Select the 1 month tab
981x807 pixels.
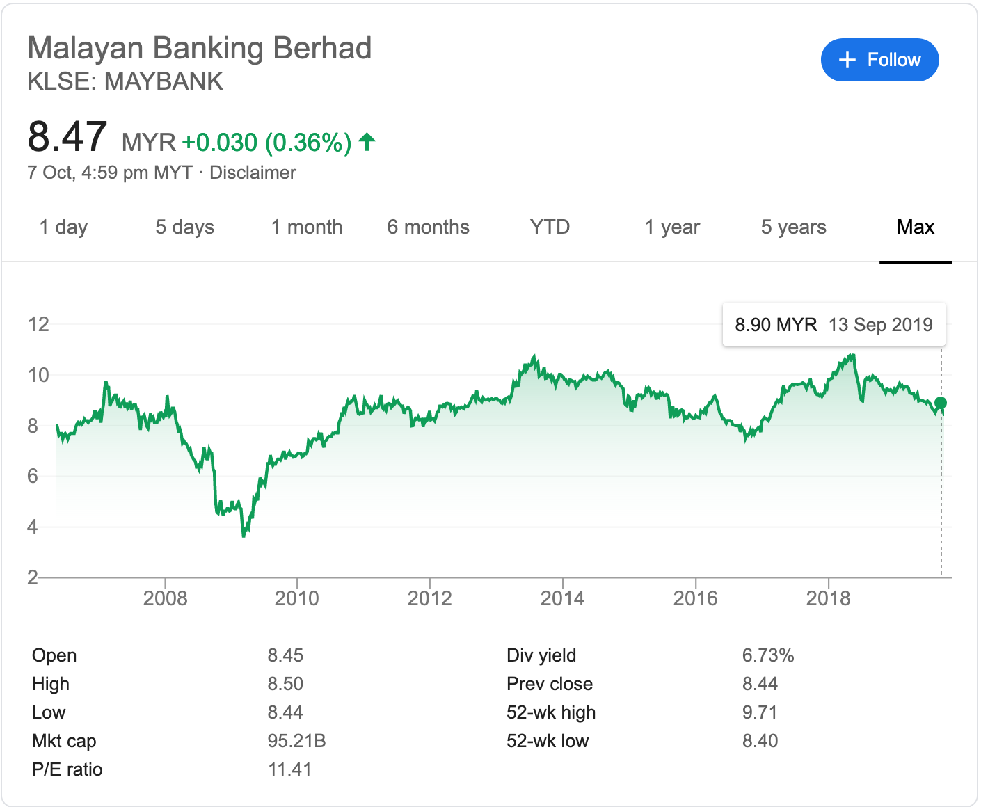point(306,227)
